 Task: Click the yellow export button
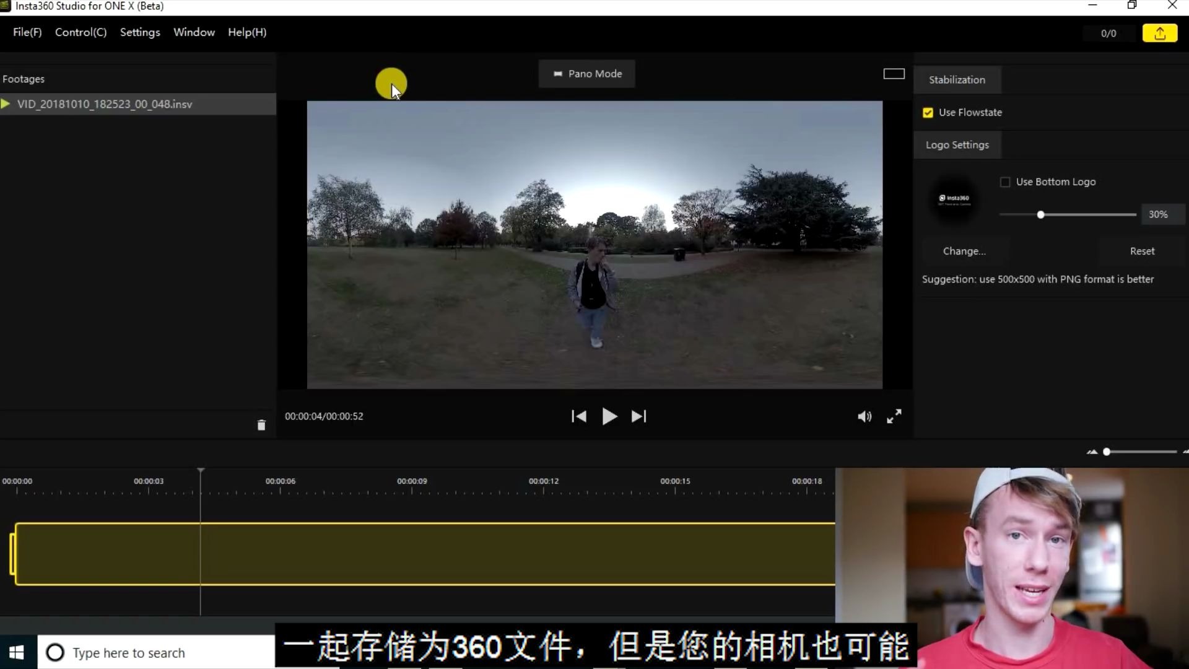(1159, 33)
